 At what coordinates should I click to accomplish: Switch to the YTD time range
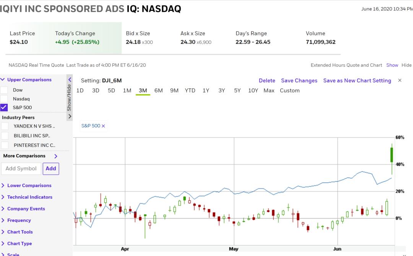[190, 91]
